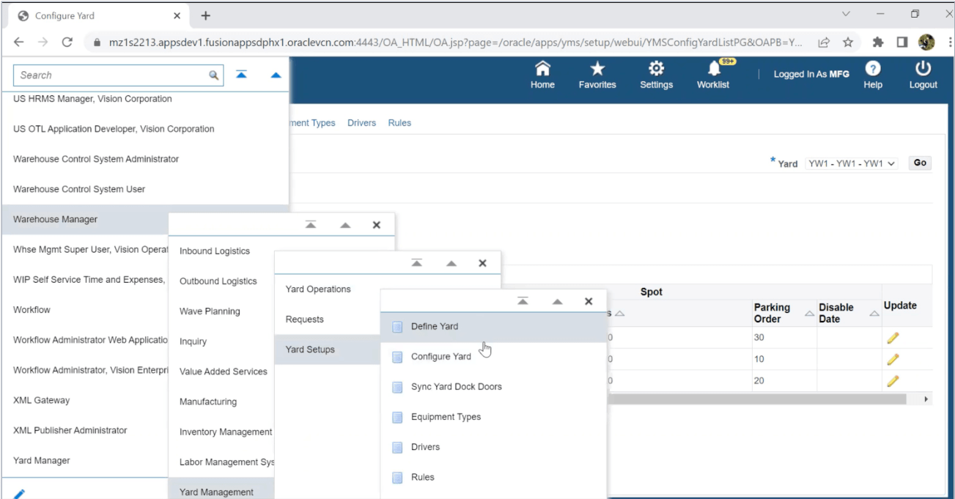Open the Drivers tab link on page
Viewport: 955px width, 499px height.
pos(361,123)
